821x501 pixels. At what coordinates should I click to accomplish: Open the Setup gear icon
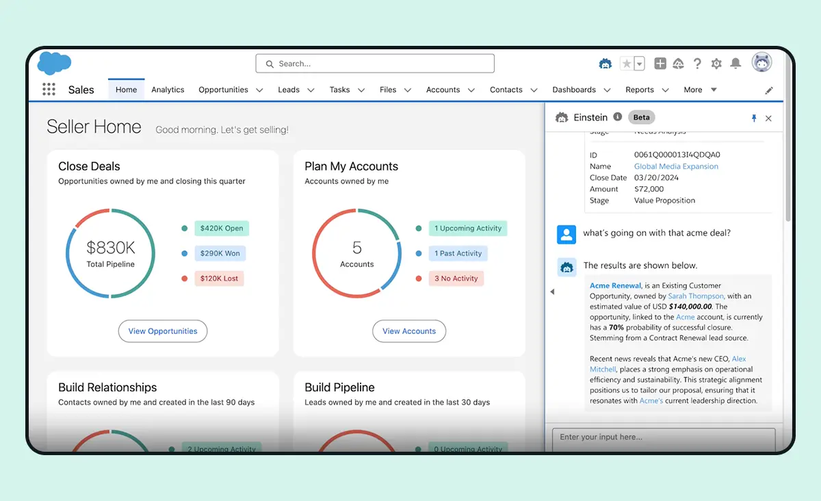click(x=716, y=64)
